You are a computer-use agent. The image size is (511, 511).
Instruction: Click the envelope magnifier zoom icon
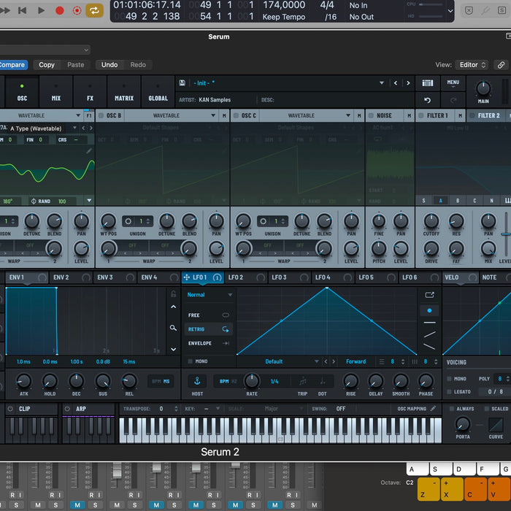pyautogui.click(x=174, y=328)
